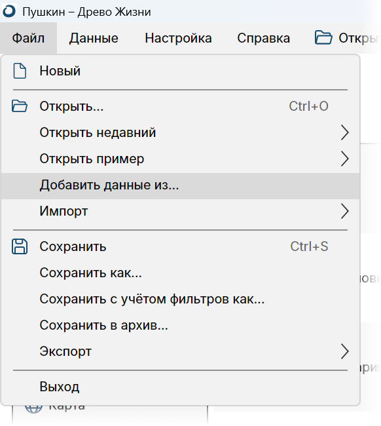
Task: Click the Ctrl+S shortcut label
Action: point(309,246)
